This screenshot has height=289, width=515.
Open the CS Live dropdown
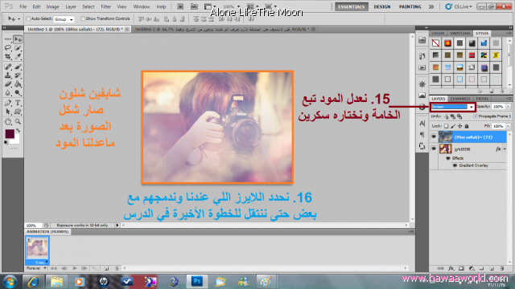[x=459, y=6]
